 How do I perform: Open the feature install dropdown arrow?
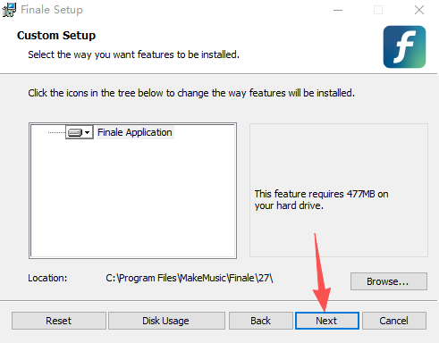click(88, 132)
